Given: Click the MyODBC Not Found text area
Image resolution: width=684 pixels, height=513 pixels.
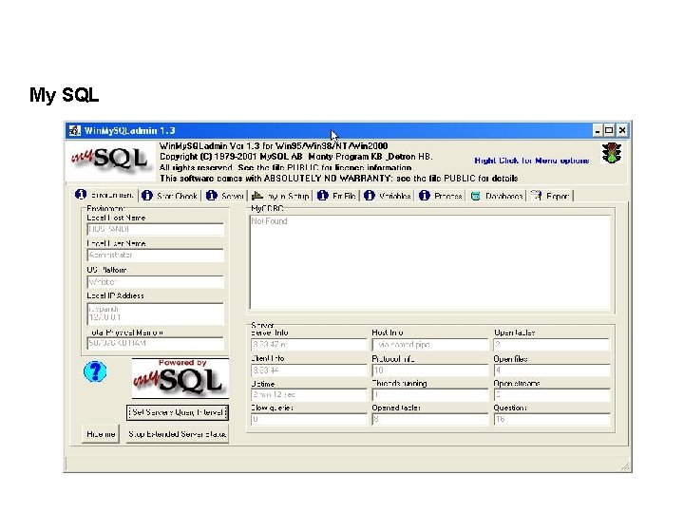Looking at the screenshot, I should (x=430, y=262).
